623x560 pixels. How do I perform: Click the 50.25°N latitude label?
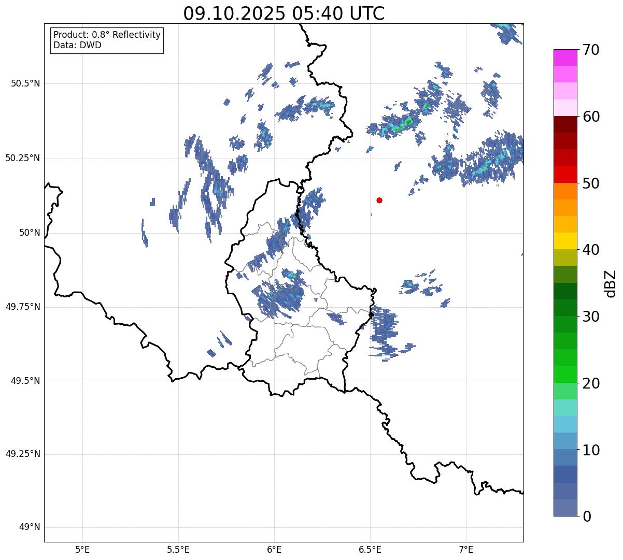tap(23, 158)
